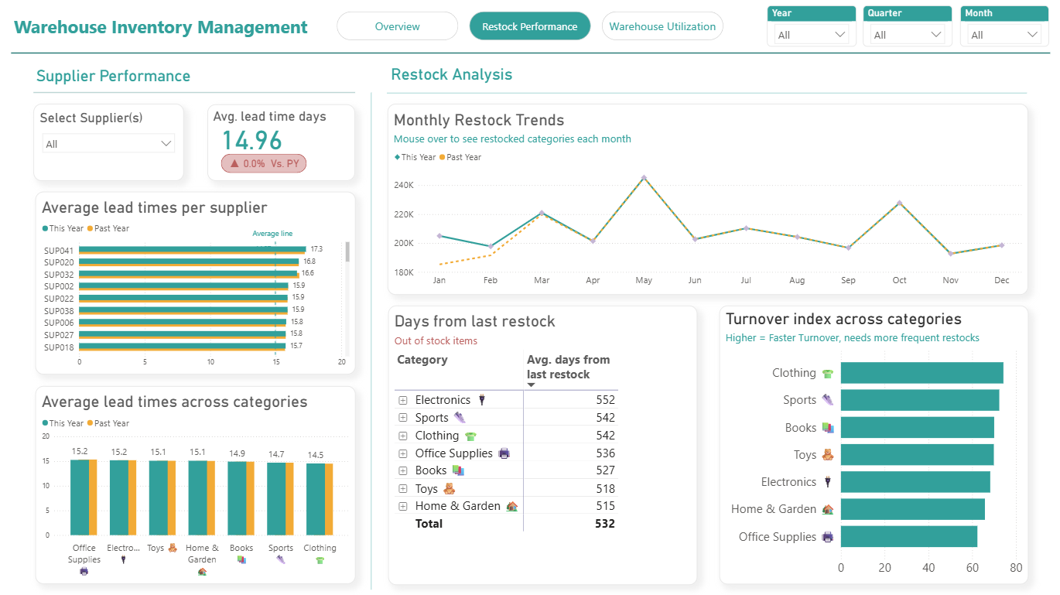Viewport: 1060px width, 595px height.
Task: Click the SUP041 teal bar in supplier chart
Action: [193, 248]
